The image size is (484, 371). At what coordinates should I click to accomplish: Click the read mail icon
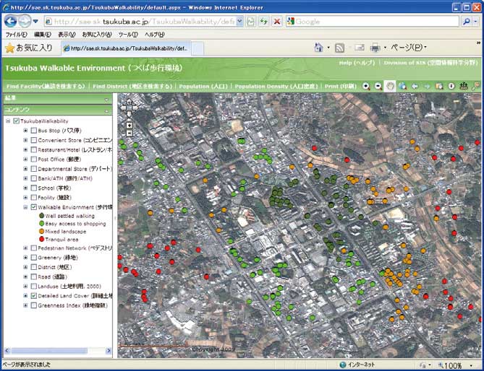click(360, 48)
